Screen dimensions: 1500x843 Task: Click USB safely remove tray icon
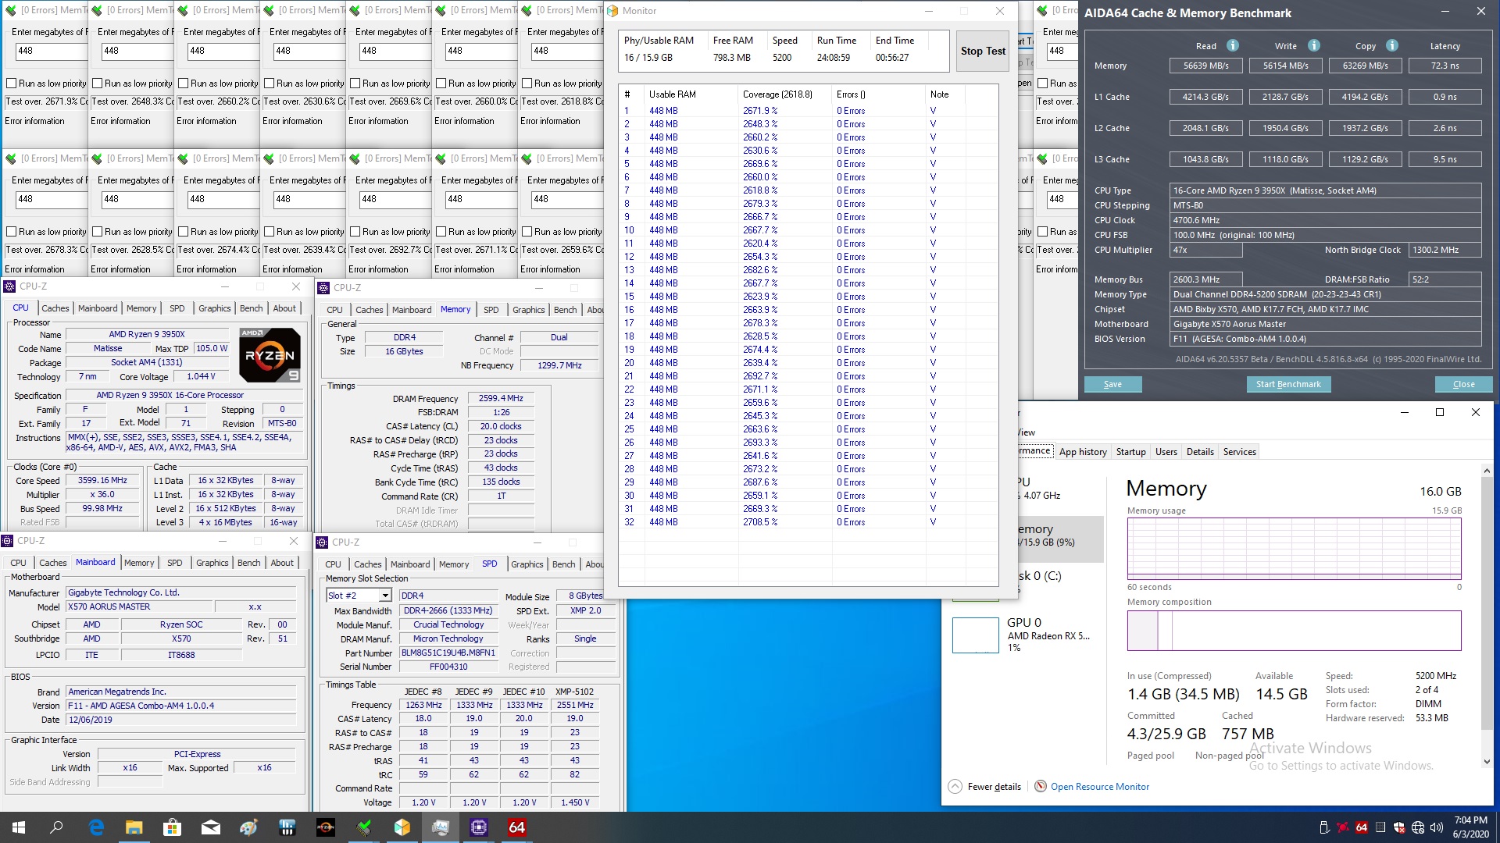pos(1323,827)
